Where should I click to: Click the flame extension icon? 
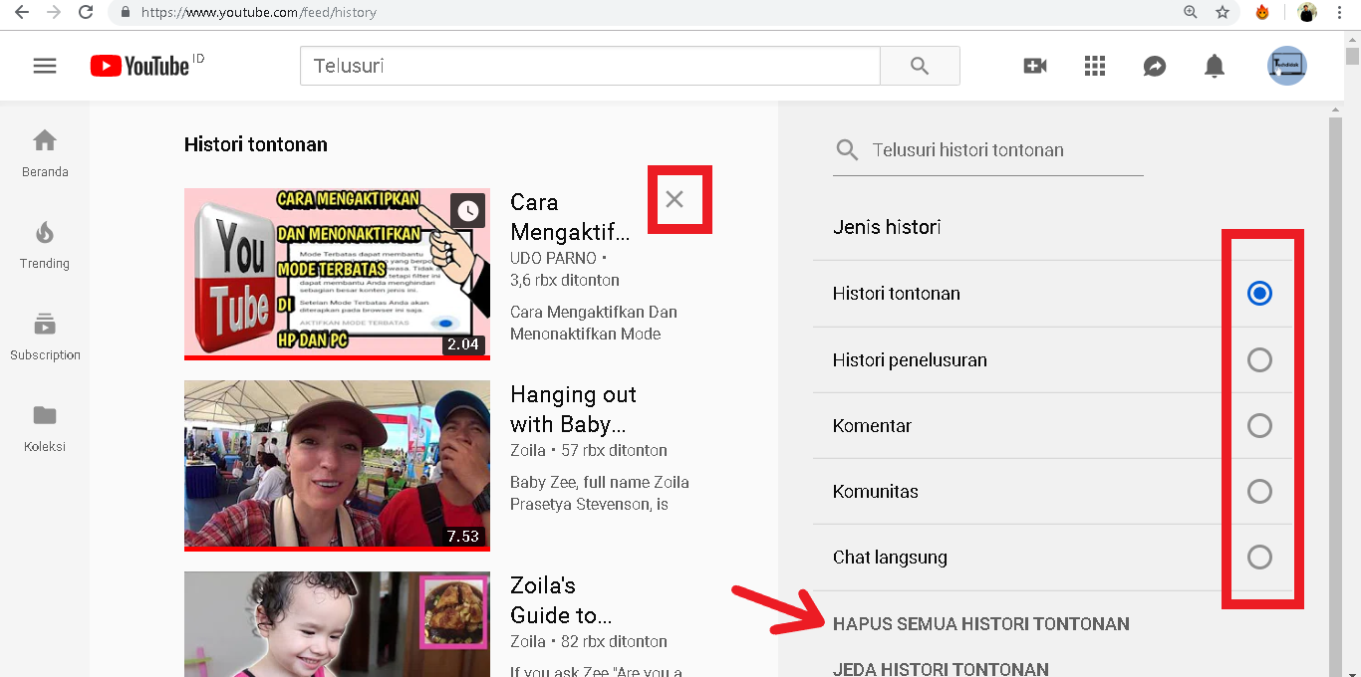[x=1262, y=12]
